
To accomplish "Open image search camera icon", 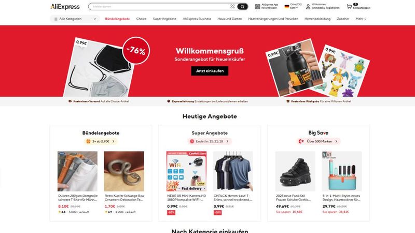I will 232,7.
